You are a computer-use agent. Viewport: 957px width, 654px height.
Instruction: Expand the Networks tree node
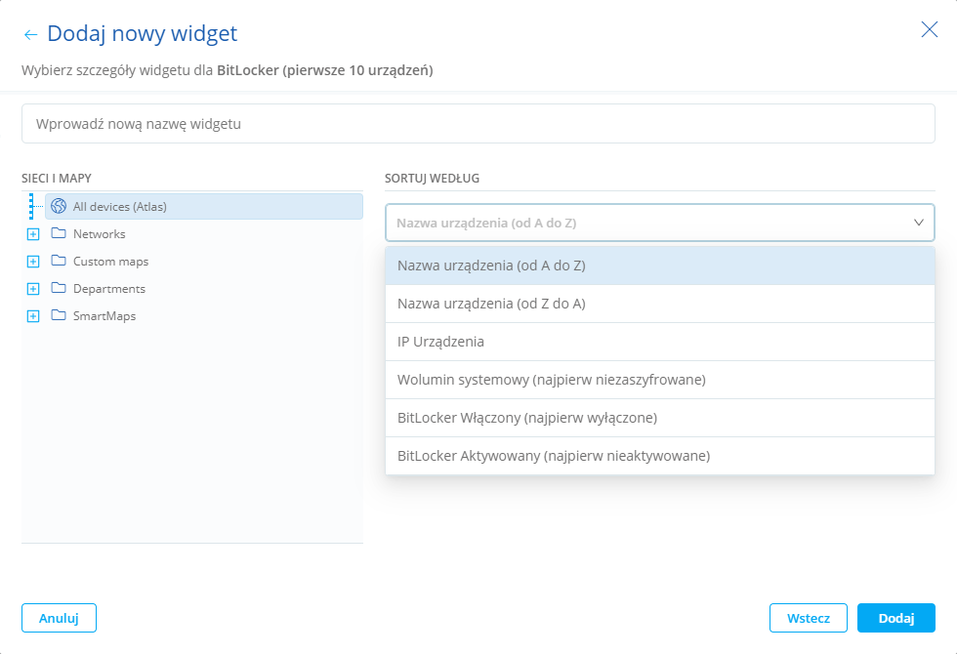[x=33, y=233]
